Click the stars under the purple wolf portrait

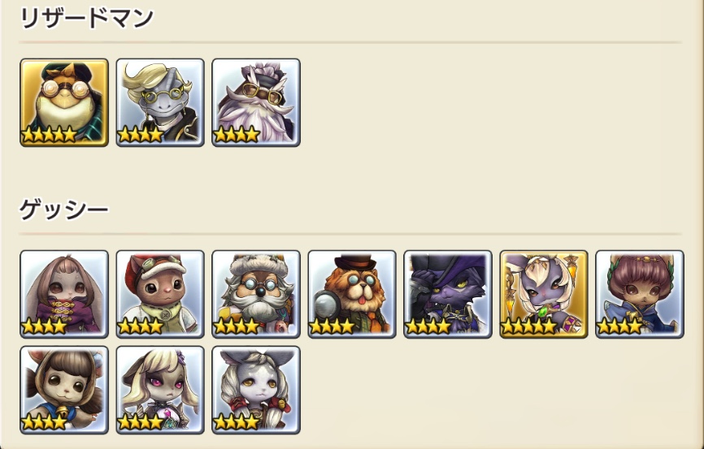coord(428,326)
